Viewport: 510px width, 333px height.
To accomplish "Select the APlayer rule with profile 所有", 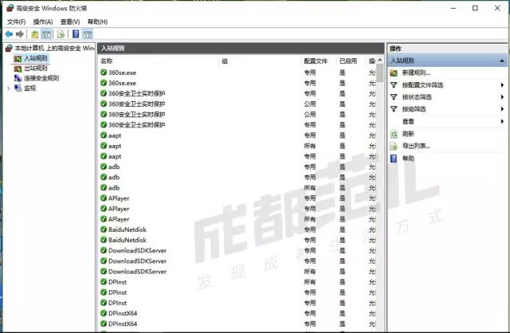I will [240, 219].
